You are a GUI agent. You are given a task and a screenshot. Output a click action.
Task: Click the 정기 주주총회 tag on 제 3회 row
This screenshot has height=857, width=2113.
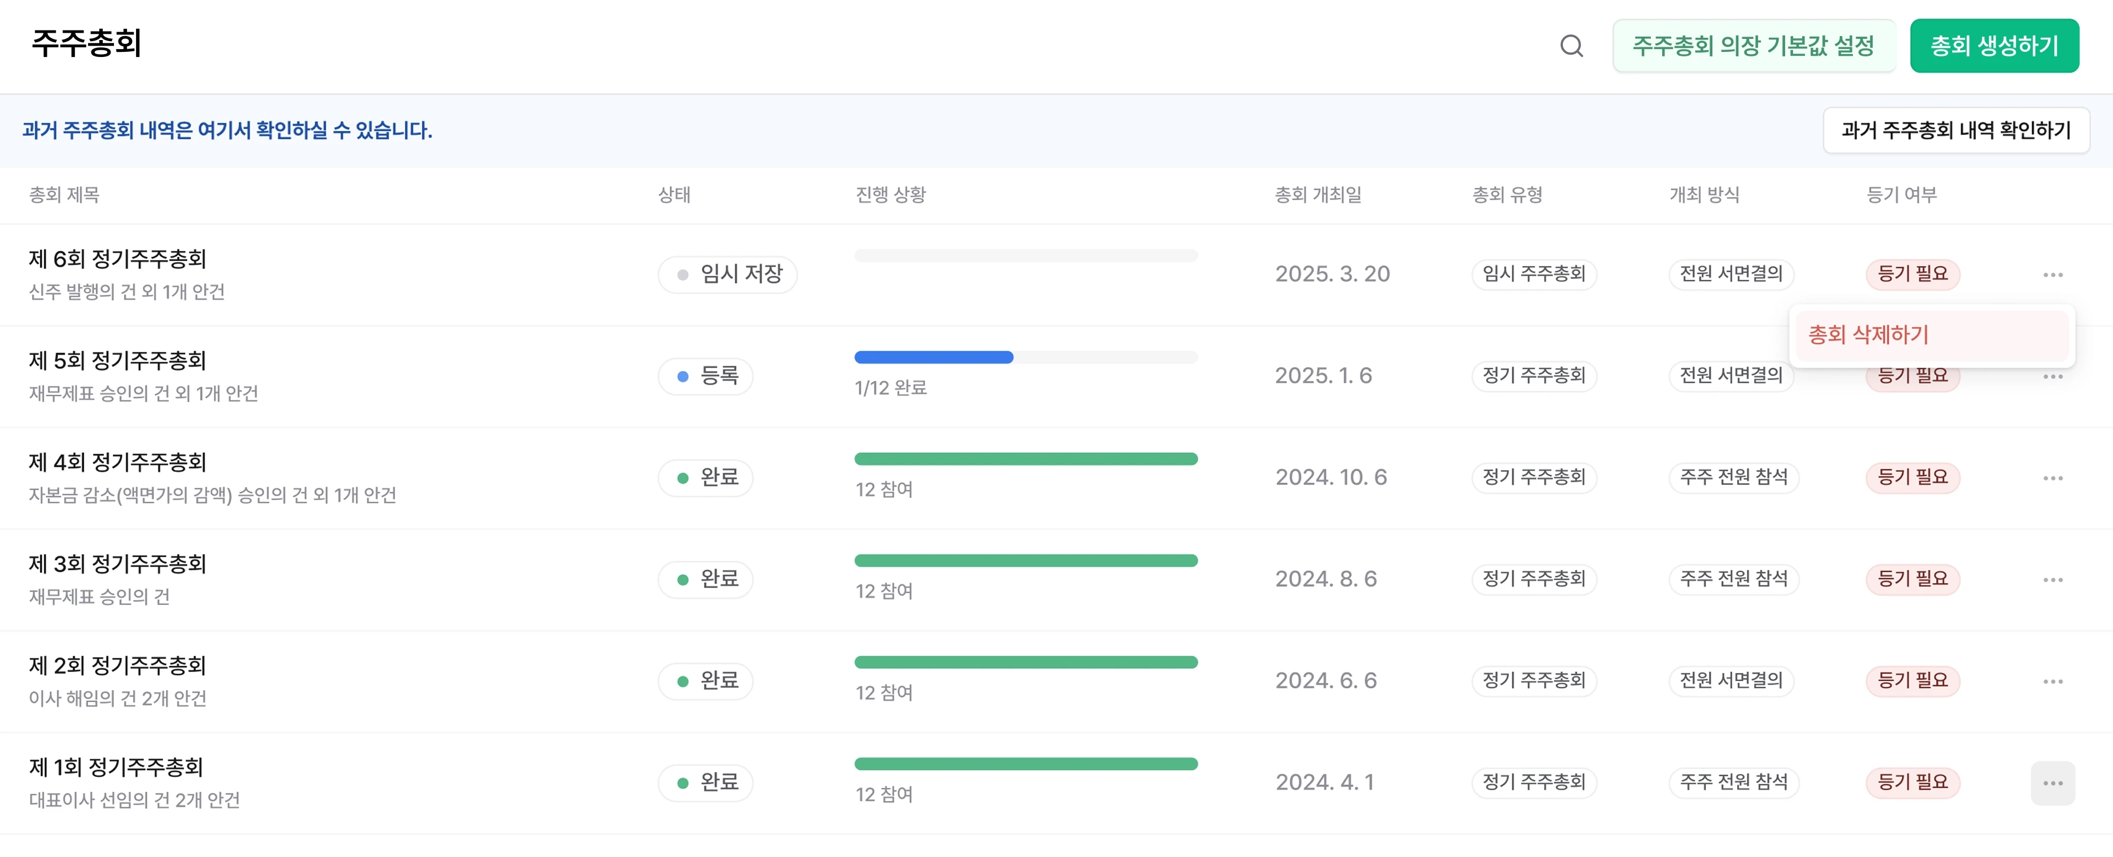coord(1534,579)
